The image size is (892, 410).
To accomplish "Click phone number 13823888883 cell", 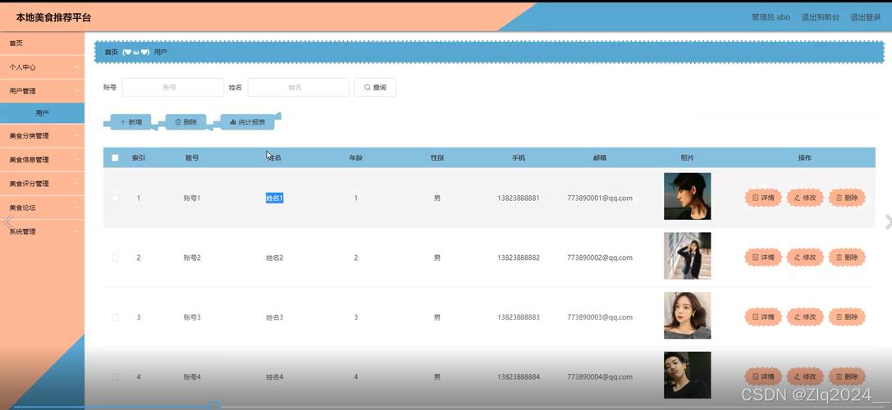I will [519, 317].
